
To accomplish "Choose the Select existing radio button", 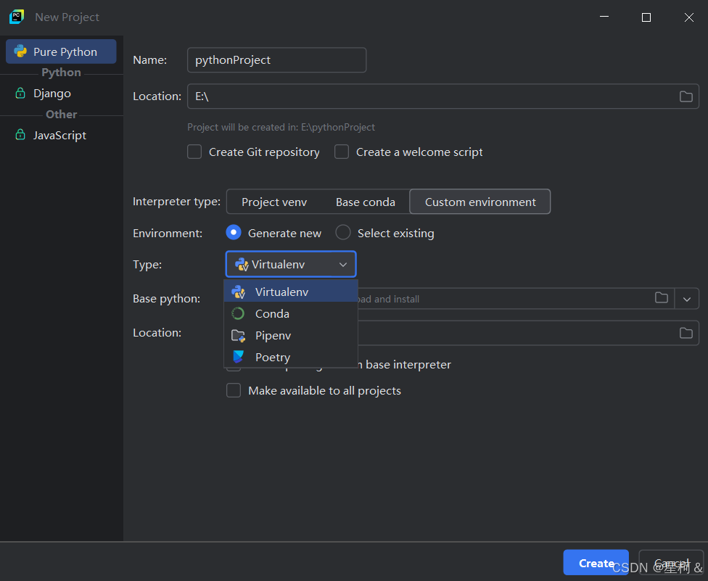I will point(343,233).
